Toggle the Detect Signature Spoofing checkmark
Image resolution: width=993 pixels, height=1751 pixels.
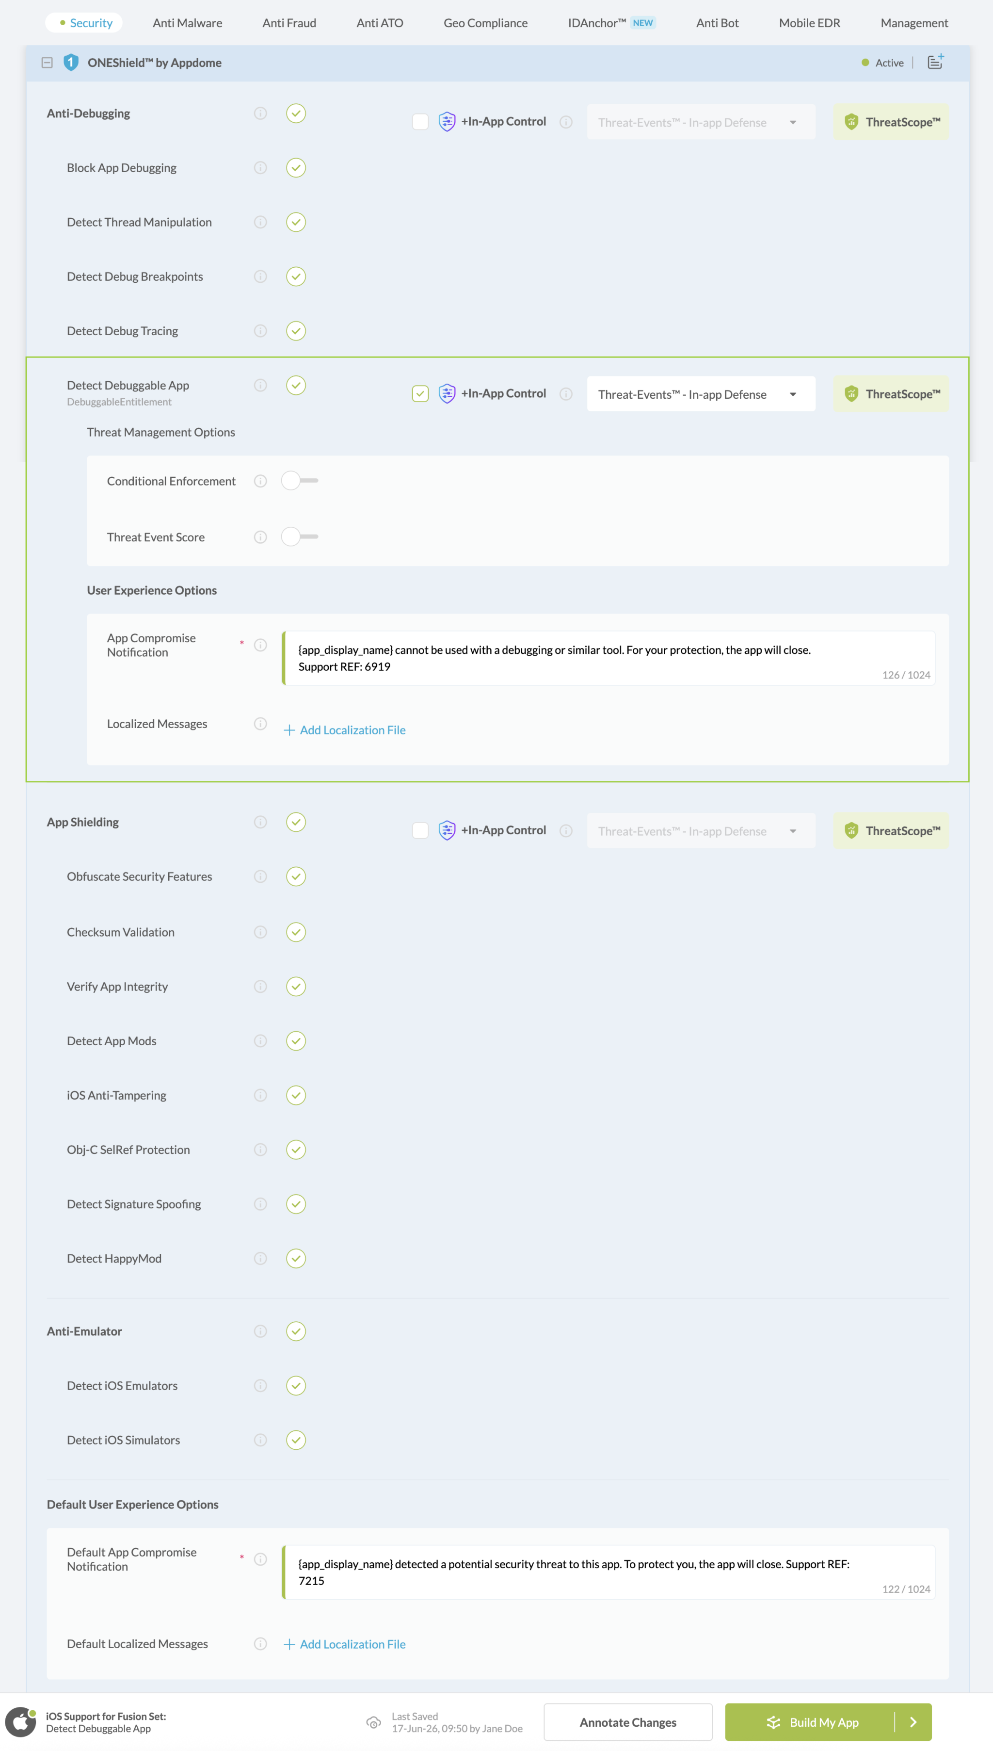click(296, 1204)
